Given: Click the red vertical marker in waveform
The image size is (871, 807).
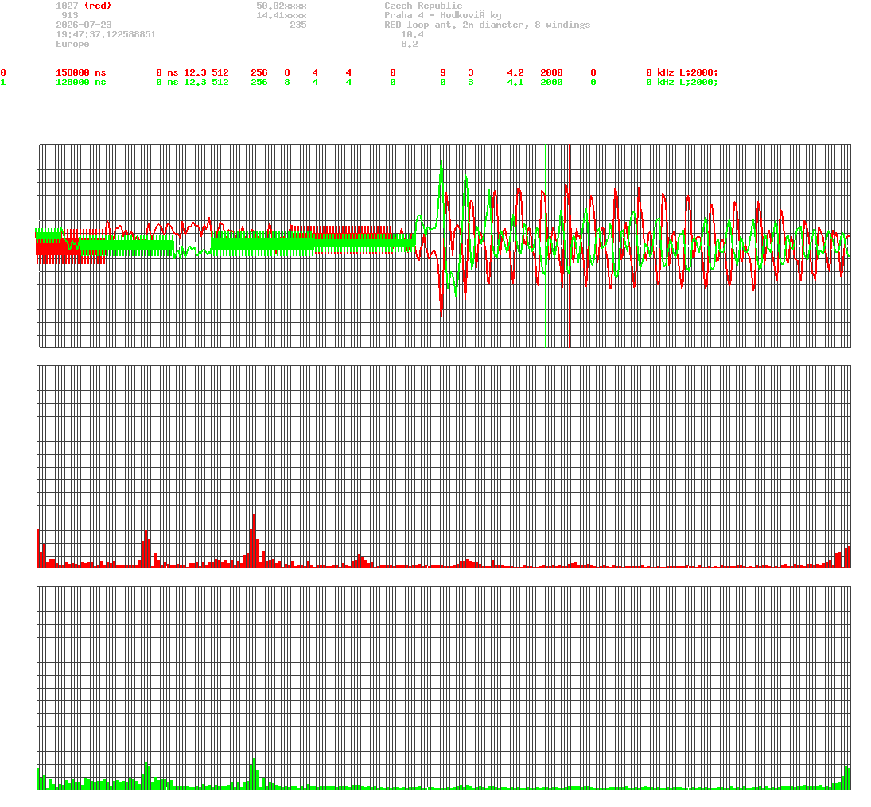Looking at the screenshot, I should 570,246.
